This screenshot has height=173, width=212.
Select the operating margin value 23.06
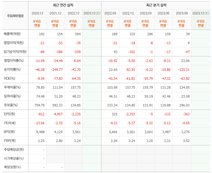(x=185, y=61)
